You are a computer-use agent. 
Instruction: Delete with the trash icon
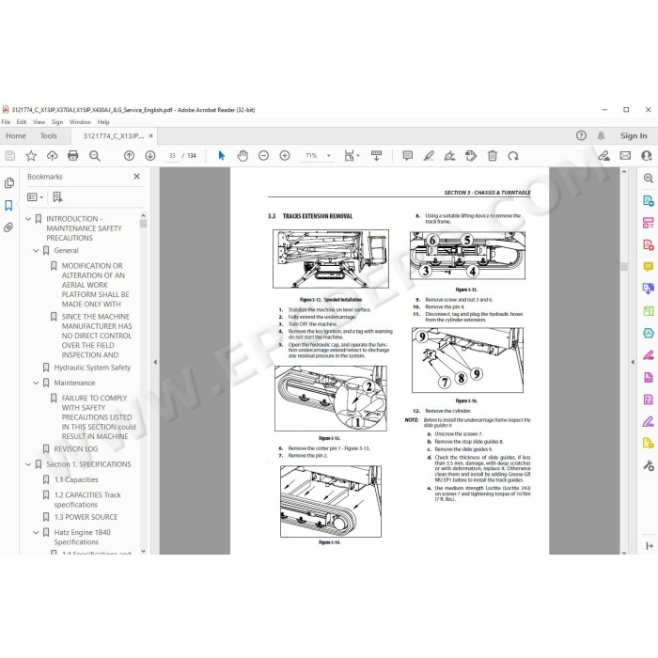pos(493,156)
